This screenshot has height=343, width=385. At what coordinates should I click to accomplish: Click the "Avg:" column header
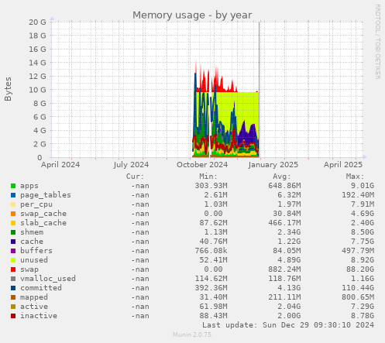coord(282,177)
